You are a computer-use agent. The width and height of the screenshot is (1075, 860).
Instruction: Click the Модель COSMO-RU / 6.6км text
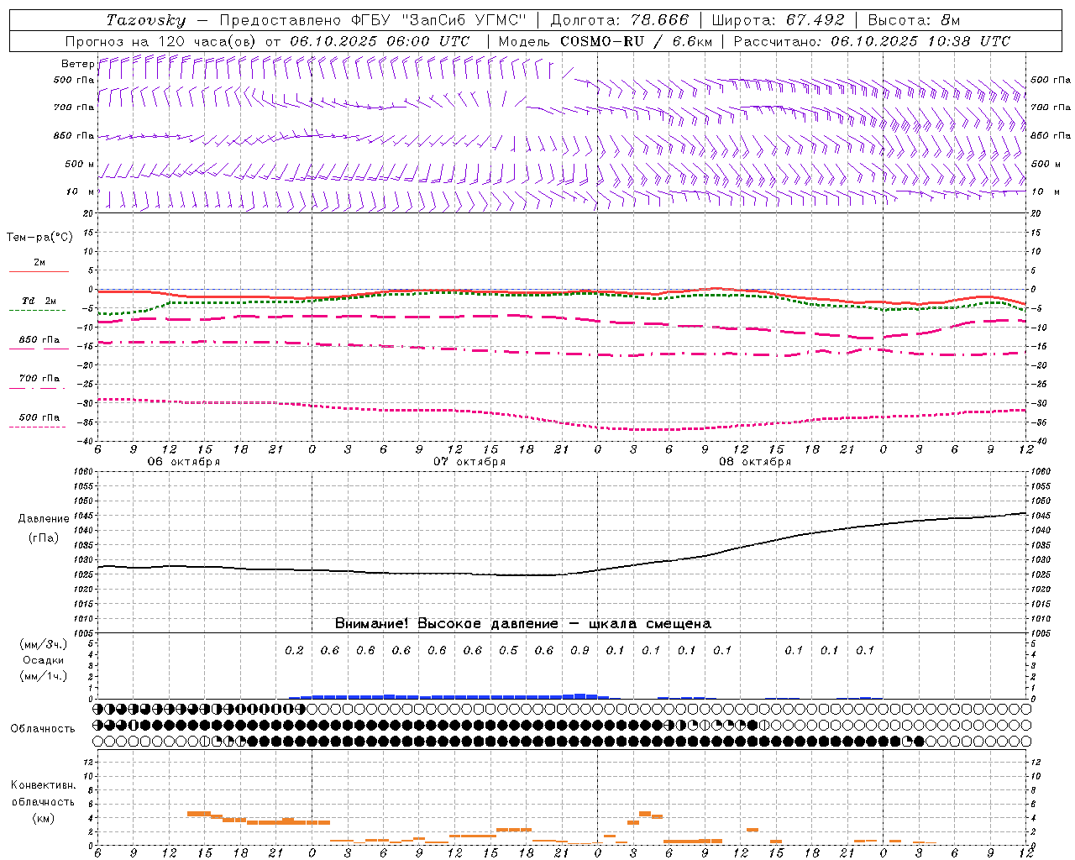pyautogui.click(x=606, y=41)
